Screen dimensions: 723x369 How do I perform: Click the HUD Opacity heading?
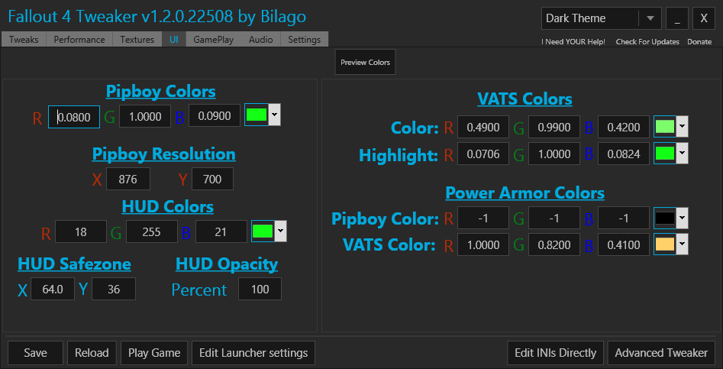click(x=227, y=264)
